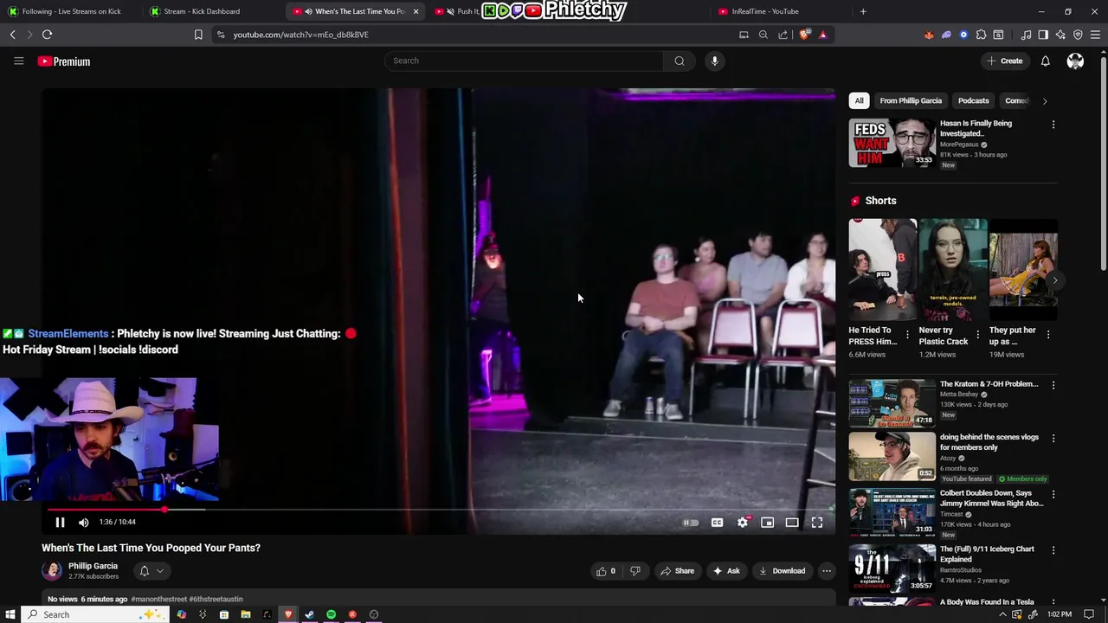Share this video
This screenshot has height=623, width=1108.
(x=677, y=571)
